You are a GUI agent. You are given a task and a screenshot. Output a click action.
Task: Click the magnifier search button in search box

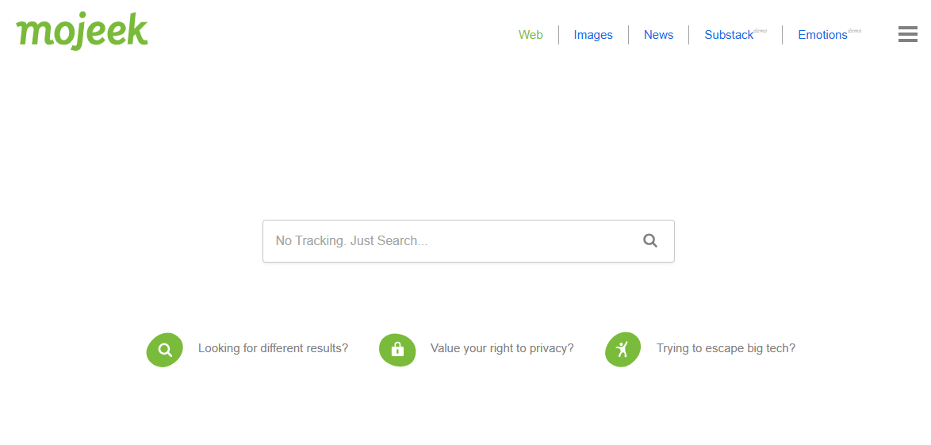pos(650,241)
